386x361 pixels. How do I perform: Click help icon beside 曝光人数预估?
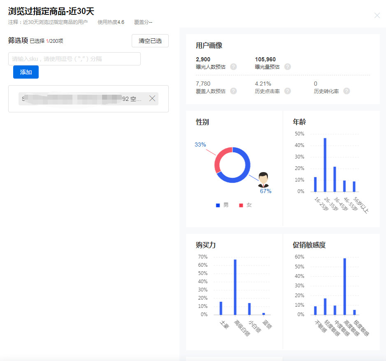[x=233, y=67]
